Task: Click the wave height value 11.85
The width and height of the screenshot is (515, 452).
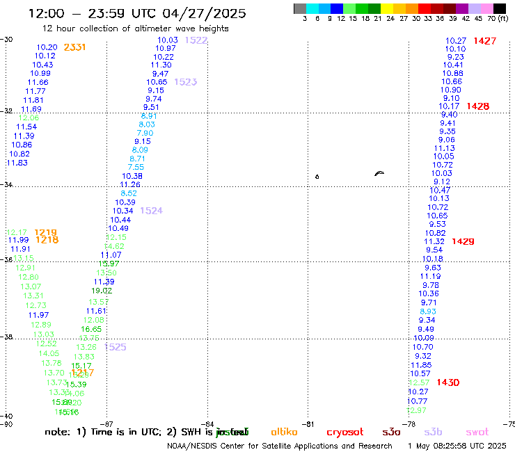Action: pos(421,365)
